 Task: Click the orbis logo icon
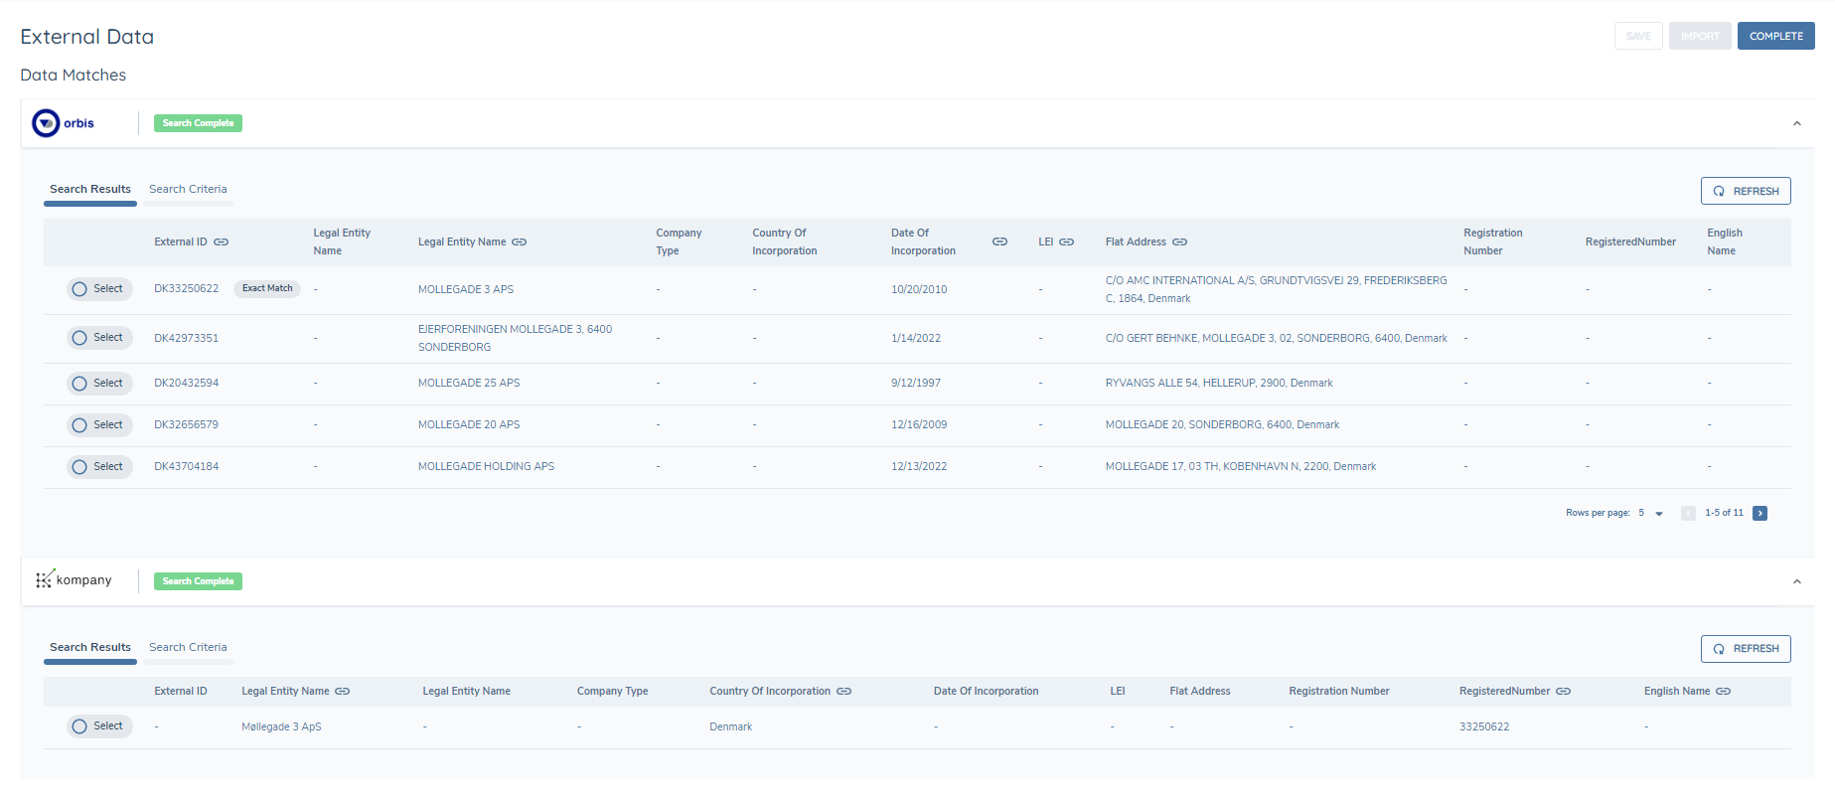point(46,123)
